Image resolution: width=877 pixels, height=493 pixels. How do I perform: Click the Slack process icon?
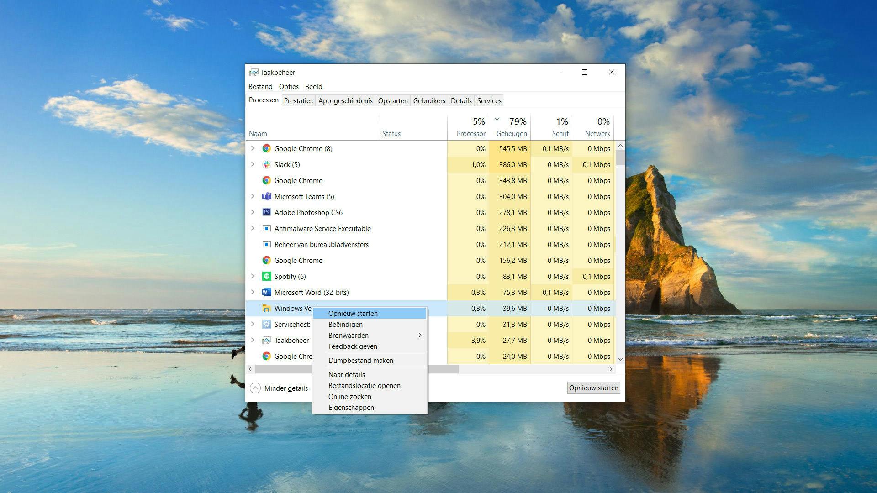pos(266,165)
